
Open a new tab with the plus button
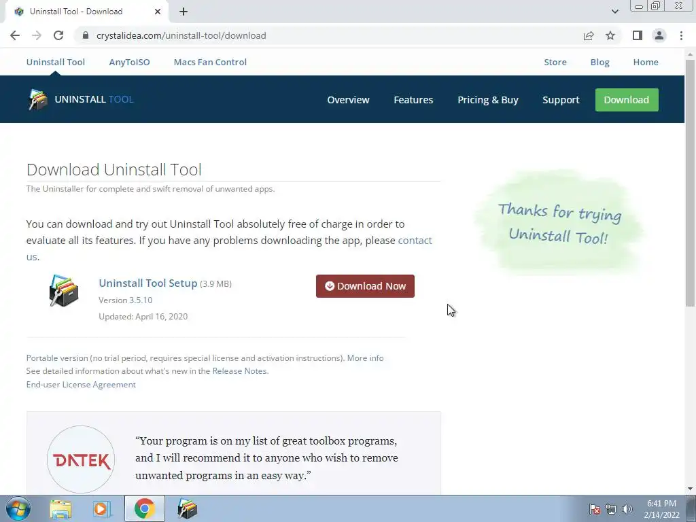coord(184,12)
